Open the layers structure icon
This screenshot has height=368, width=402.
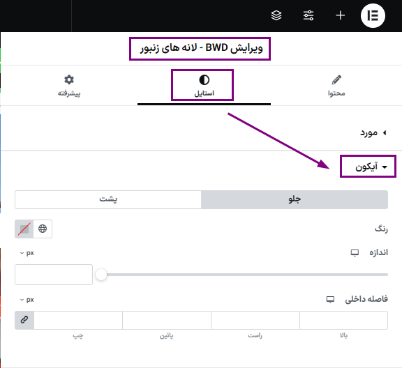click(x=276, y=15)
